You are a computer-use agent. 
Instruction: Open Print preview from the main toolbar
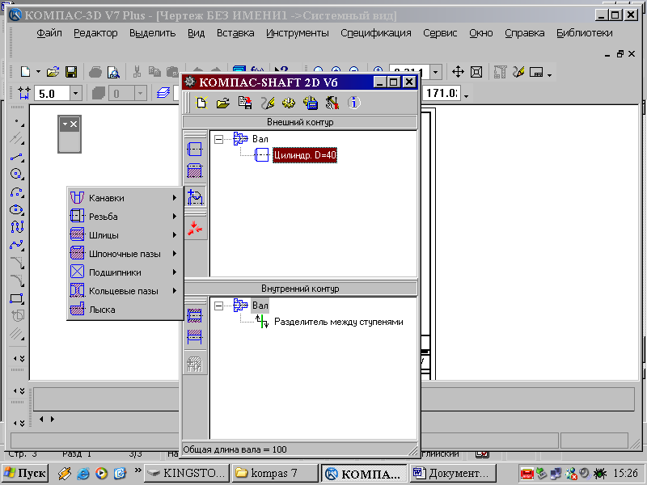[113, 73]
